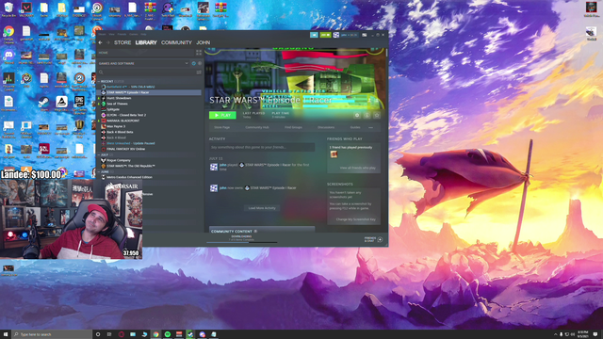
Task: Open the COMMUNITY tab
Action: click(x=176, y=42)
